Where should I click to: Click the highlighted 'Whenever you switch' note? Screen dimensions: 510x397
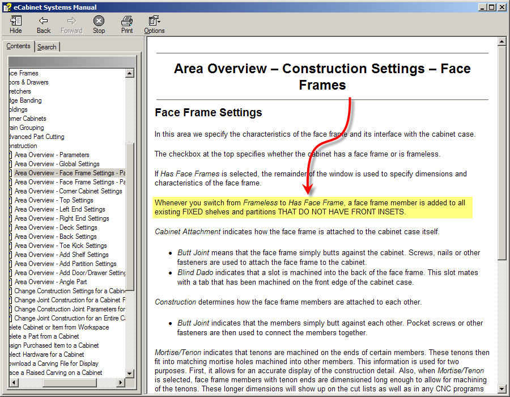coord(312,207)
